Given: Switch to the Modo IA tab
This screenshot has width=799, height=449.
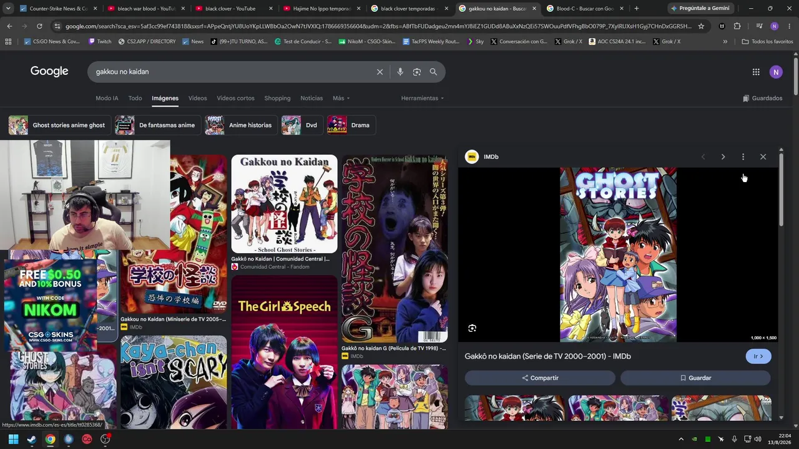Looking at the screenshot, I should coord(107,98).
